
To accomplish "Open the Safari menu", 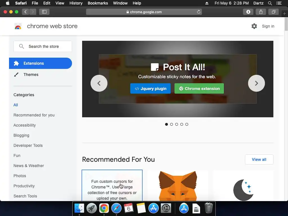I will click(21, 3).
